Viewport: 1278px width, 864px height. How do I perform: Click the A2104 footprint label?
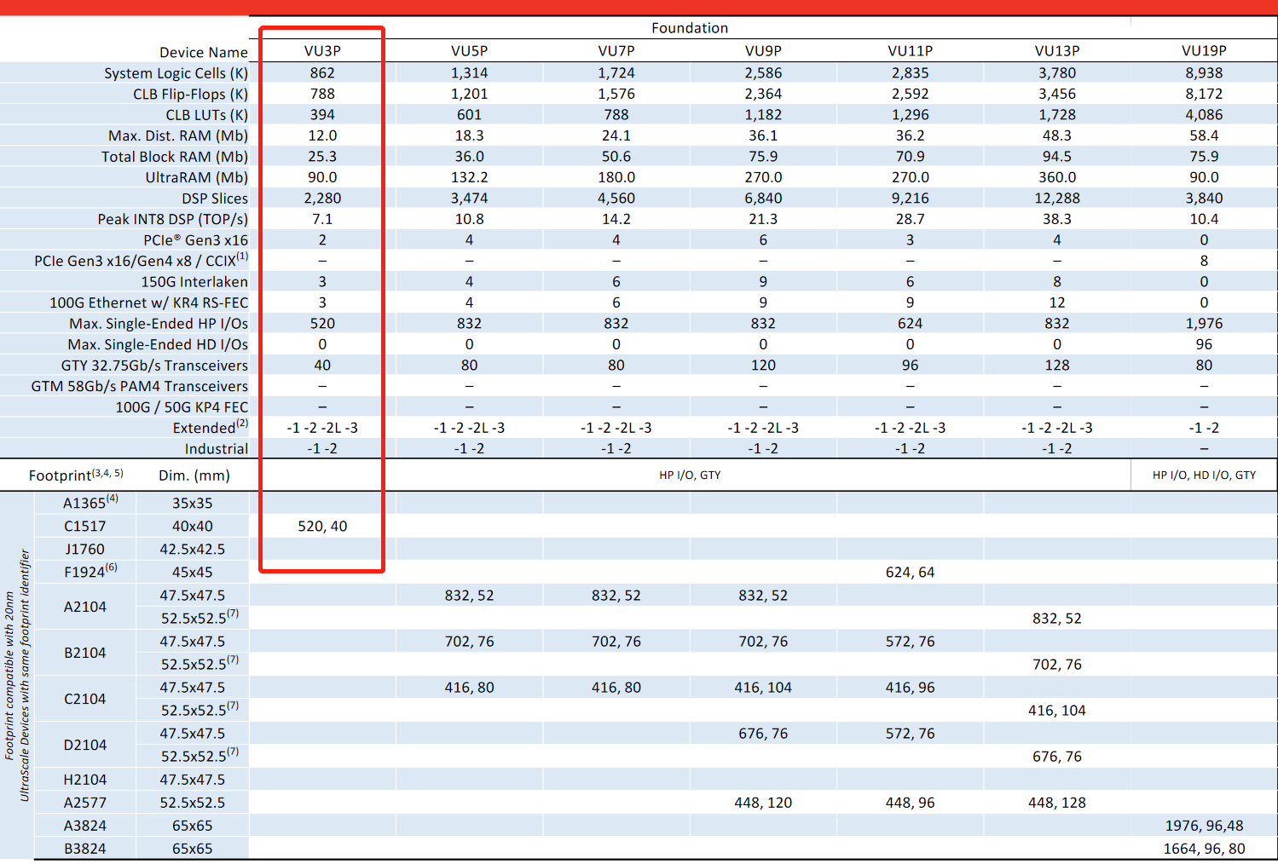(85, 607)
